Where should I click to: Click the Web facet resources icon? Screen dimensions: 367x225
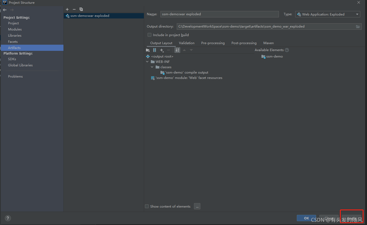click(x=153, y=78)
